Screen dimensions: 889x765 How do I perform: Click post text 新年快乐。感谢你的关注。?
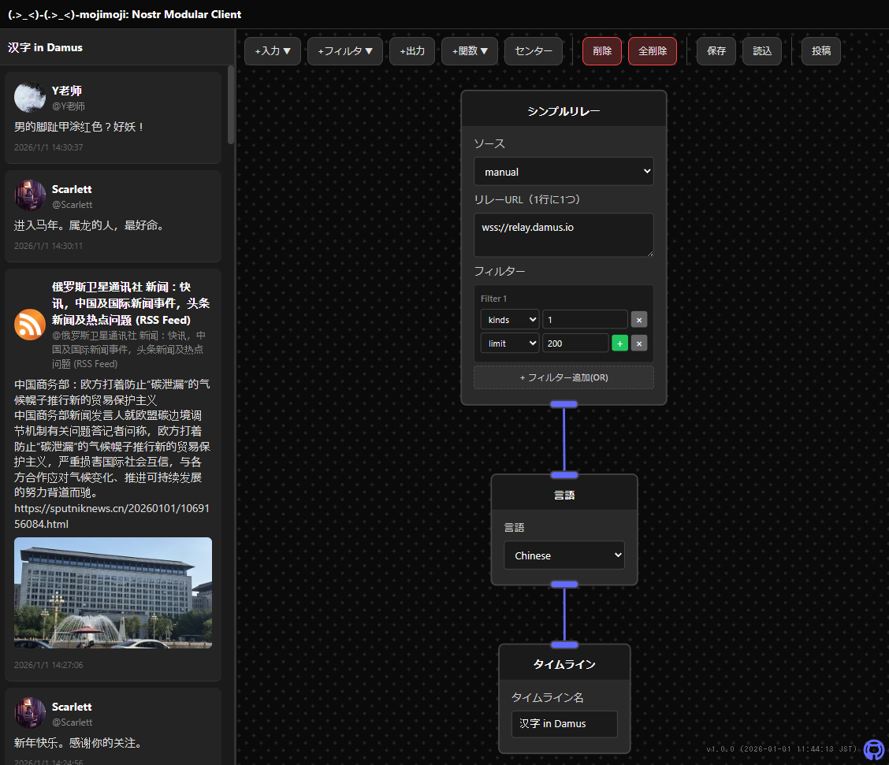tap(78, 743)
